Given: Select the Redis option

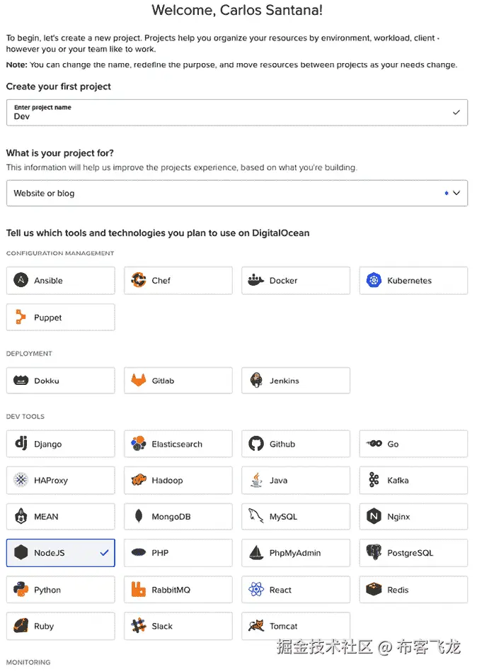Looking at the screenshot, I should point(413,590).
